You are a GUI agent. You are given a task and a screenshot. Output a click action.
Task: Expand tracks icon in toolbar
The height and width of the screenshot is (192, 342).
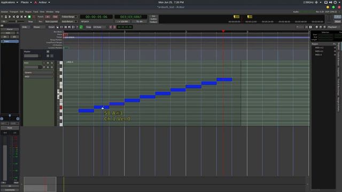(x=310, y=27)
